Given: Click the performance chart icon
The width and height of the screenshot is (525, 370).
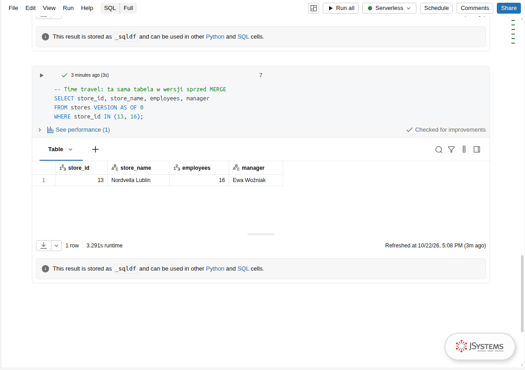Looking at the screenshot, I should click(x=50, y=130).
